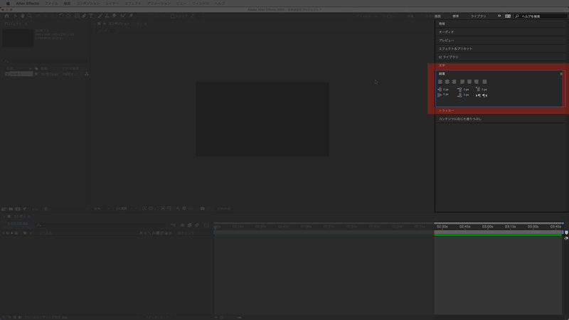569x320 pixels.
Task: Switch to the ライブラリ workspace
Action: pos(478,15)
